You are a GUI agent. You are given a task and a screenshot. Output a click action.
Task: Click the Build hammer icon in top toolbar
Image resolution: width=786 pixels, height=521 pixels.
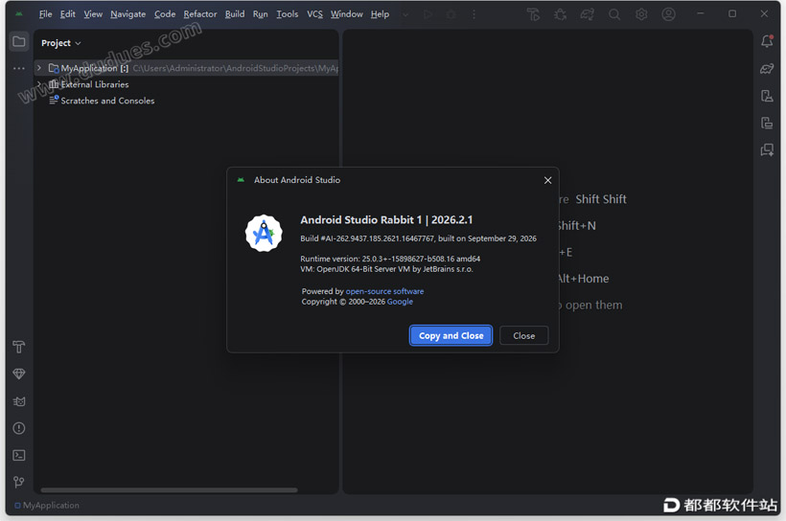pos(533,14)
